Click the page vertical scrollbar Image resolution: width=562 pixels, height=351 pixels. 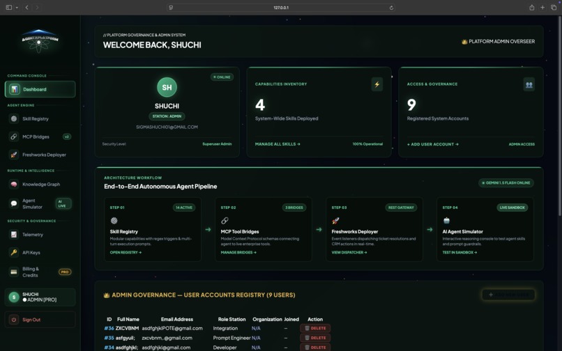(x=560, y=116)
